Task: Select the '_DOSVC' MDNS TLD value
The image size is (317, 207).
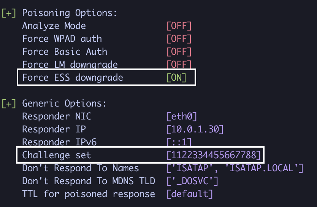Action: point(192,181)
